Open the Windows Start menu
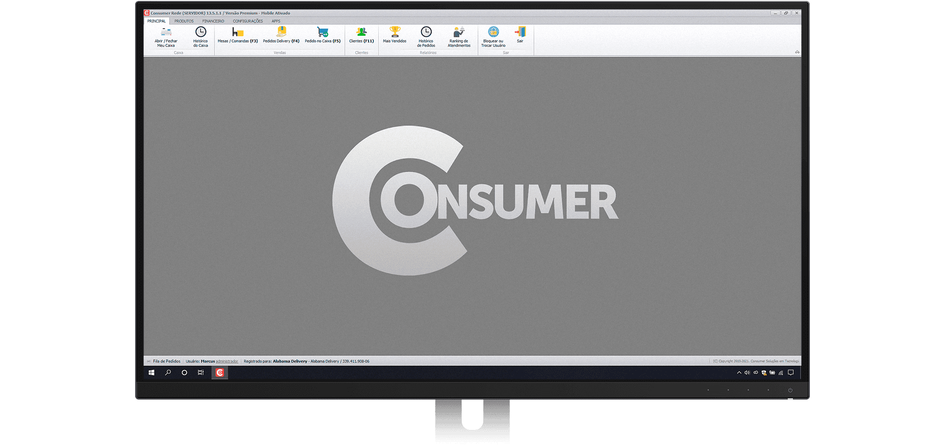945x448 pixels. pos(151,373)
